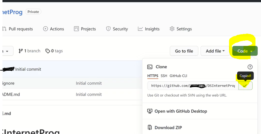Open Initial commit link on gitignore row
This screenshot has height=134, width=261.
89,83
